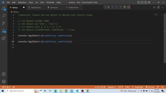
Task: Open the Go menu
Action: [x=37, y=2]
